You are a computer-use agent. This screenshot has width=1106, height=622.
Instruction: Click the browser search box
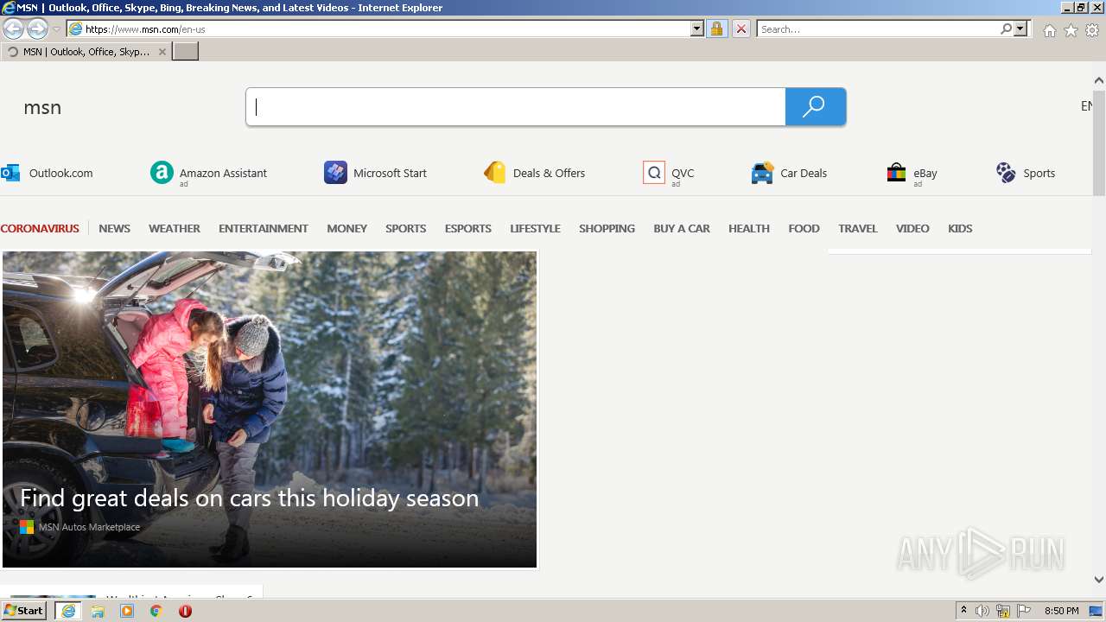coord(877,29)
